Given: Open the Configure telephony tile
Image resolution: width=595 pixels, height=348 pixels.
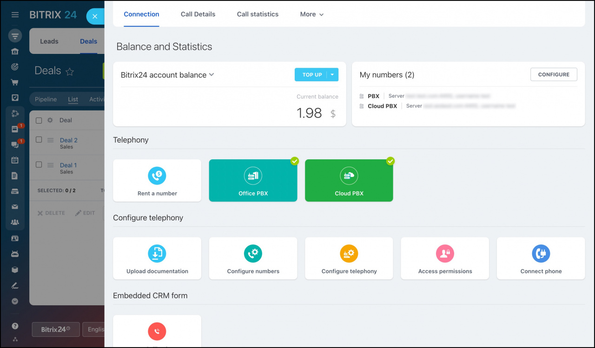Looking at the screenshot, I should 349,258.
